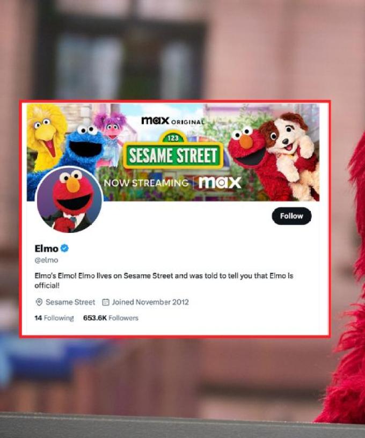Open the Sesame Street banner header image

[x=173, y=152]
